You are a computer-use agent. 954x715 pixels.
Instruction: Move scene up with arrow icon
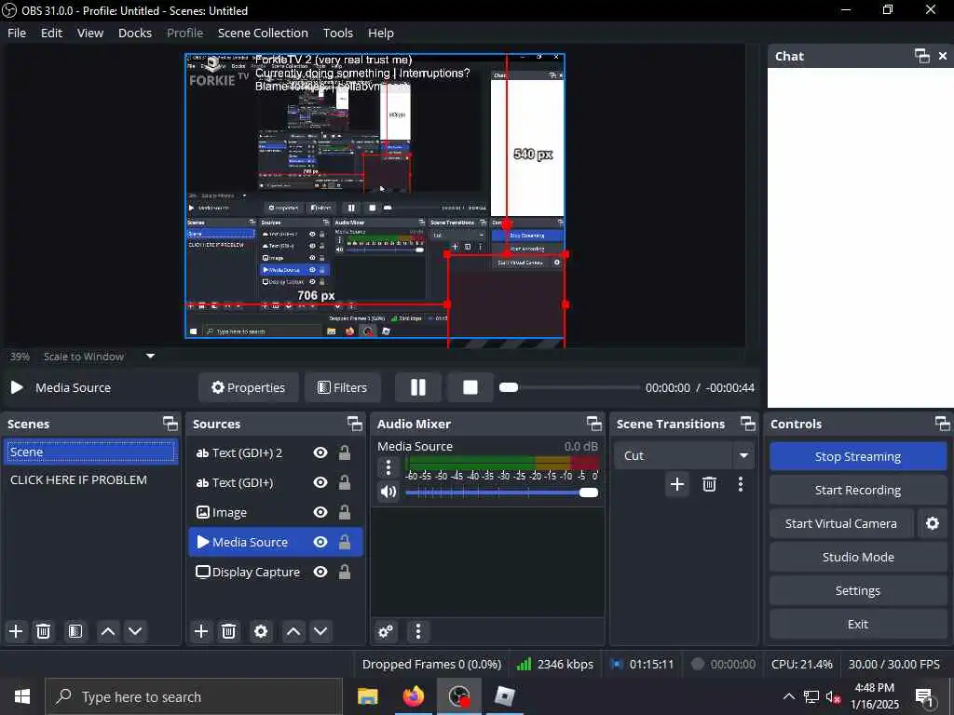tap(108, 631)
